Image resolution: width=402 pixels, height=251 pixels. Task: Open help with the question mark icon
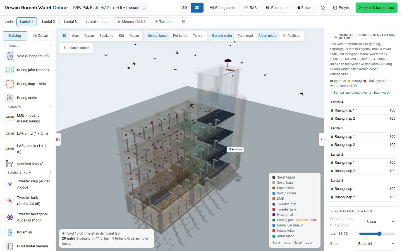click(323, 8)
